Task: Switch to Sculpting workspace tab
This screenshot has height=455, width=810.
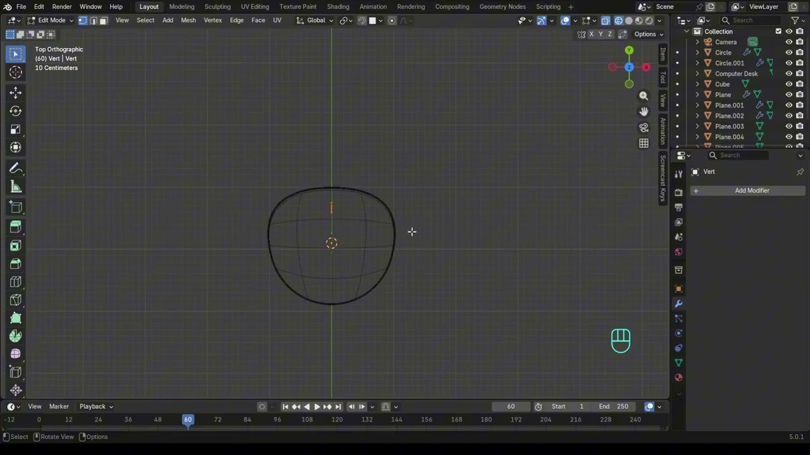Action: tap(217, 6)
